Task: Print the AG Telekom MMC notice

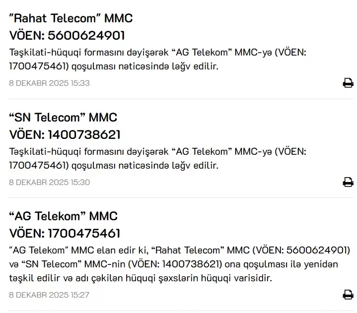Action: click(x=348, y=295)
